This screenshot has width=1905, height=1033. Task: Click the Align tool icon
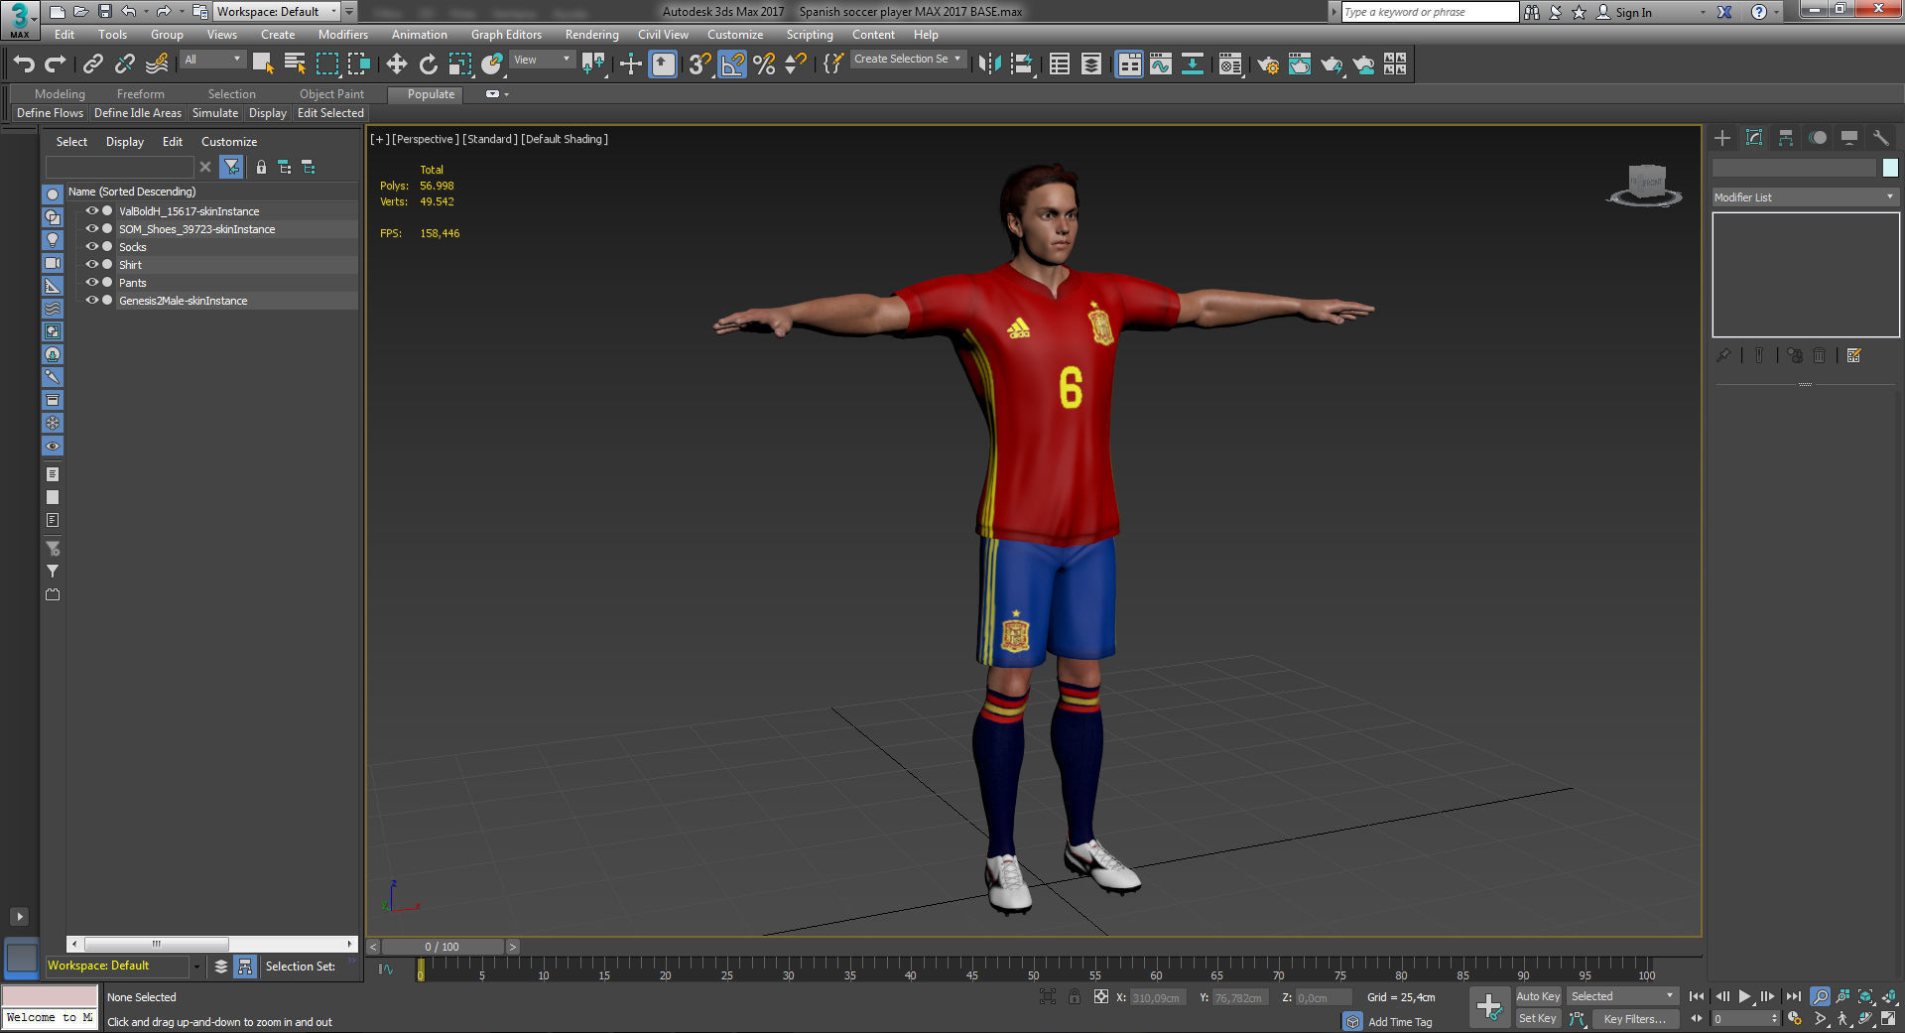(x=1021, y=65)
